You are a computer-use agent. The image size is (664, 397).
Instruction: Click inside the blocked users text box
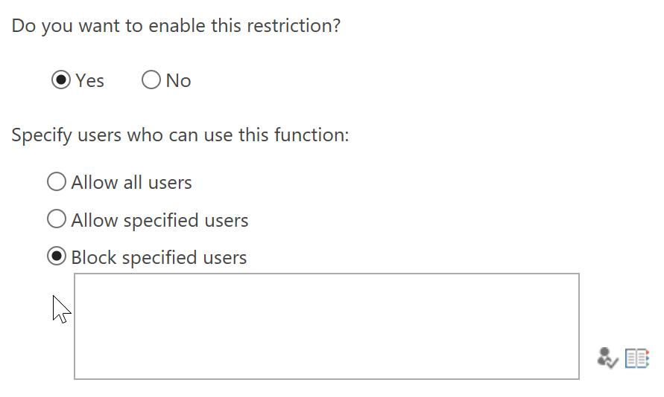(x=326, y=326)
